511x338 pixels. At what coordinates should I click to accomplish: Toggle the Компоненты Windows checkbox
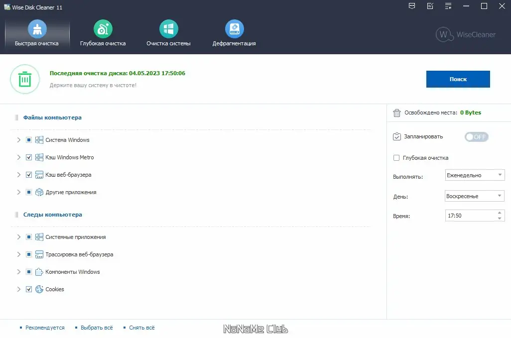pyautogui.click(x=29, y=272)
